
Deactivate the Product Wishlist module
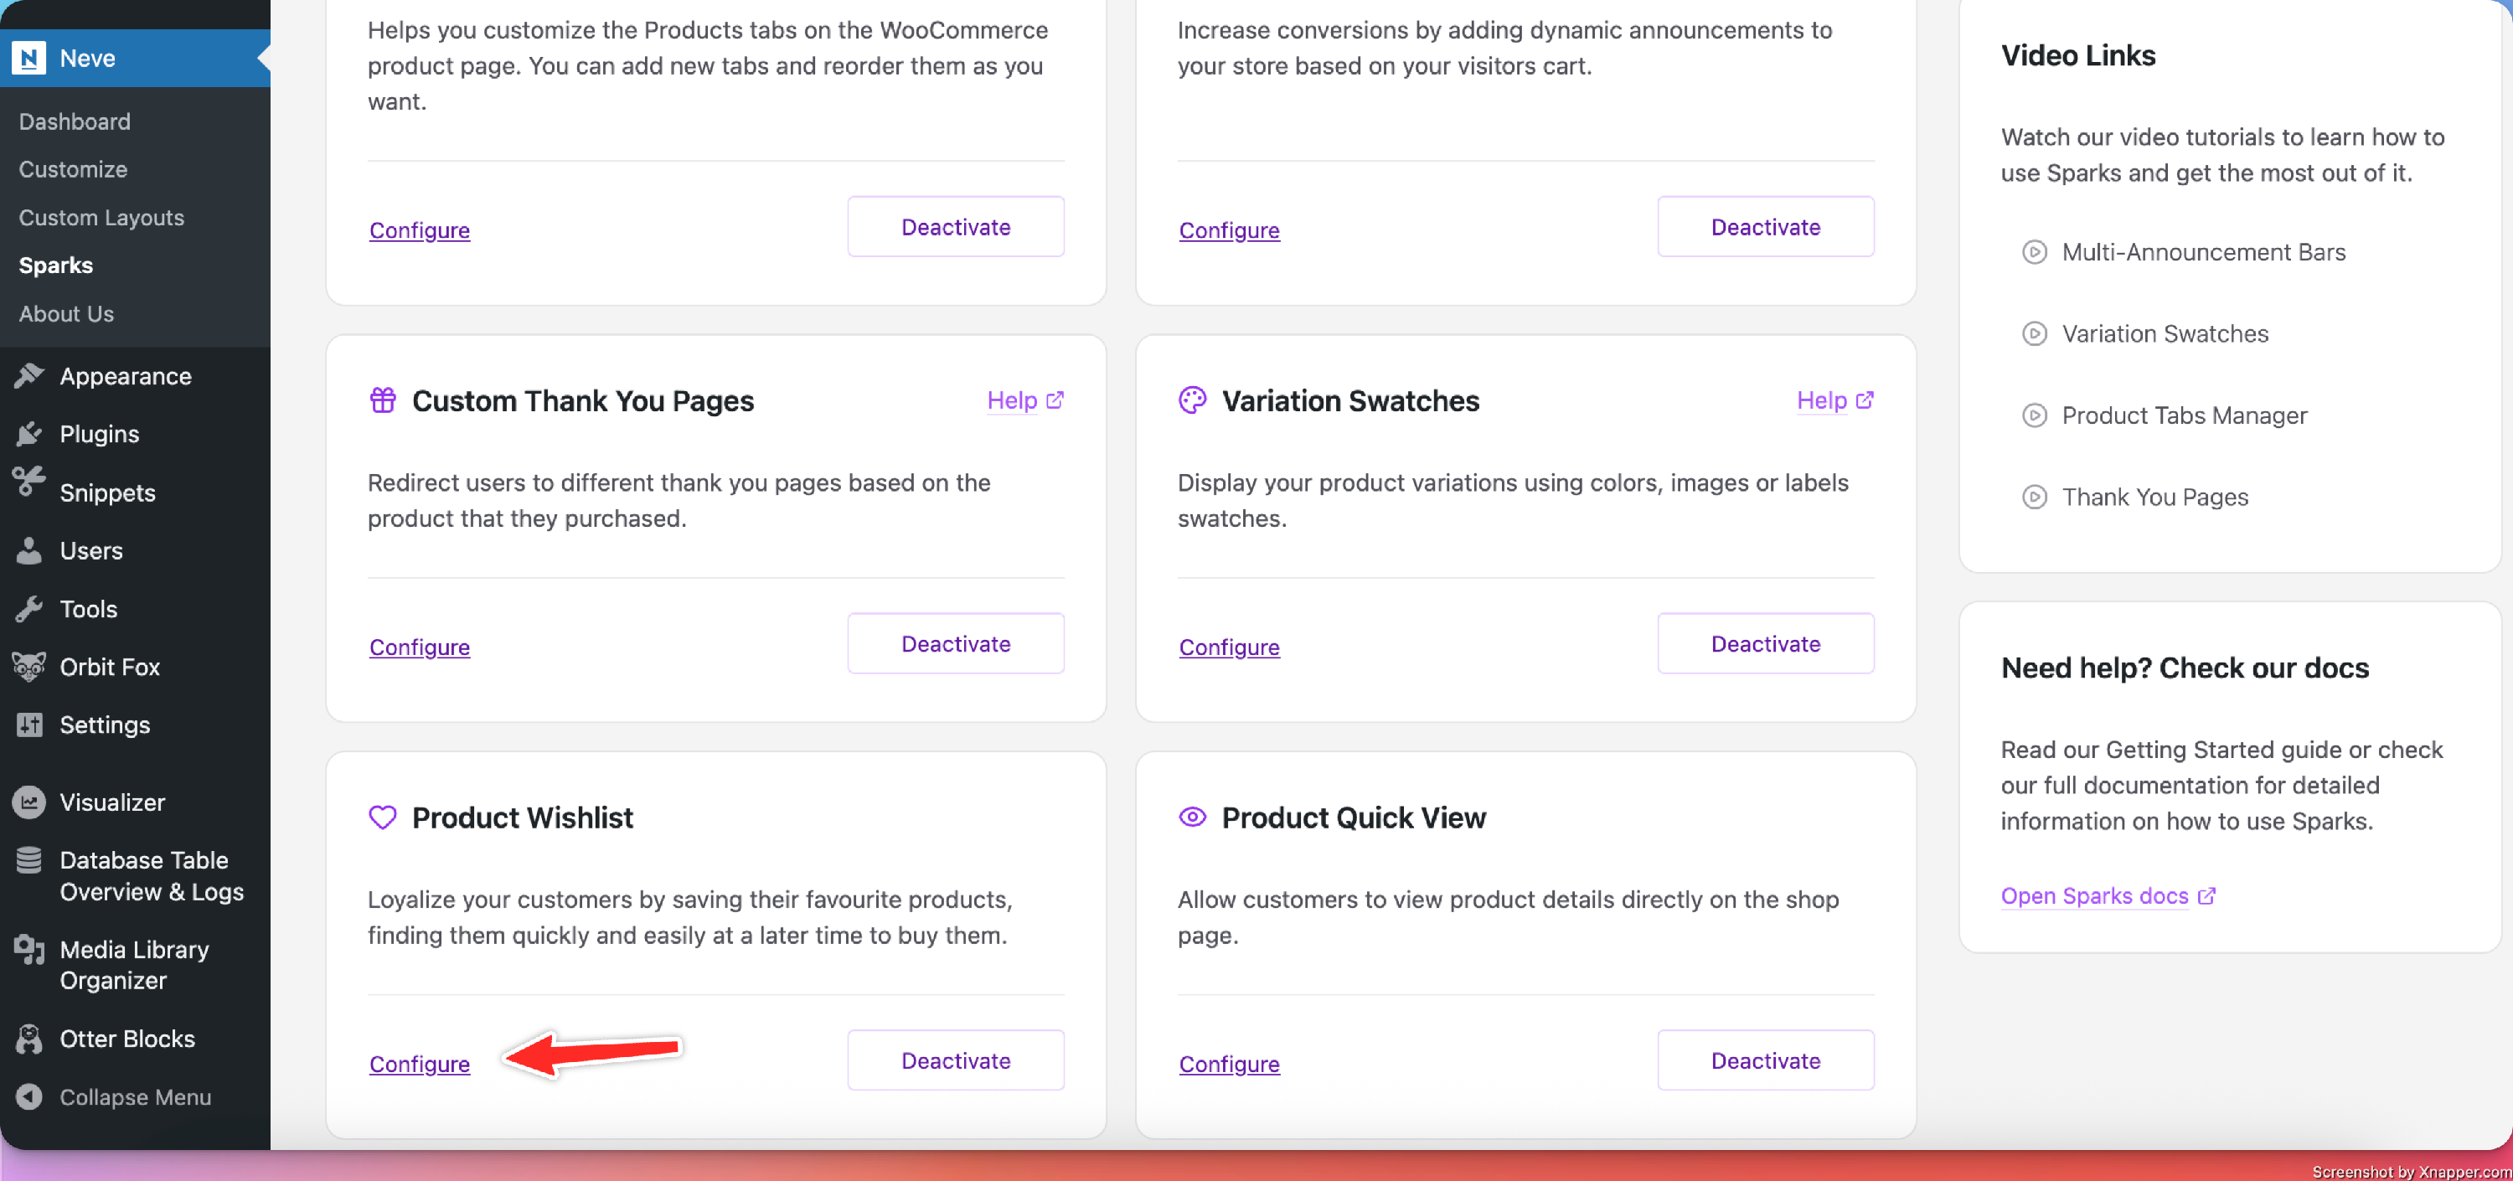[955, 1061]
